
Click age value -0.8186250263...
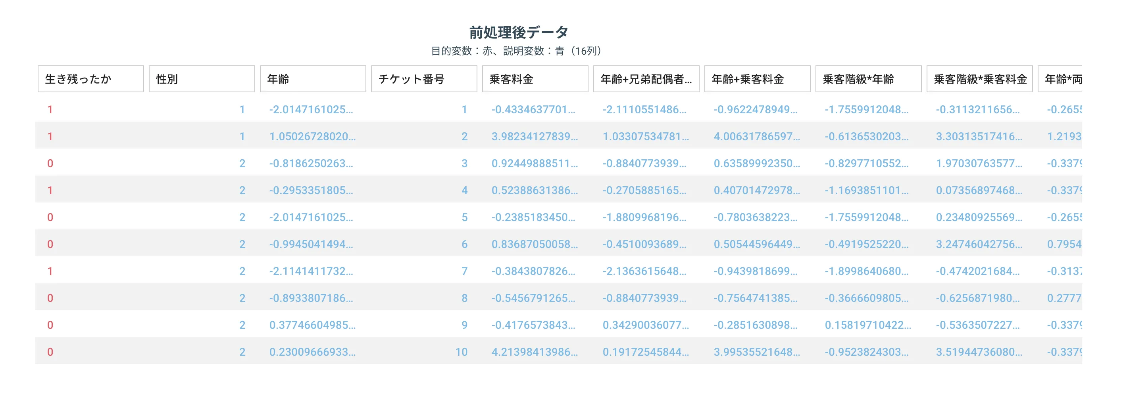(x=311, y=163)
